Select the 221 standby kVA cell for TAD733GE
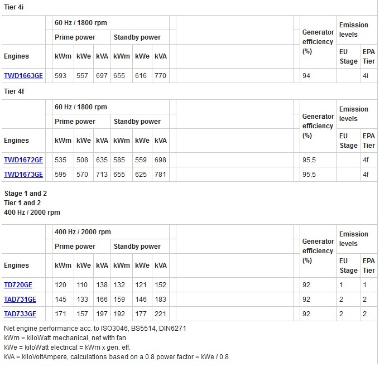This screenshot has height=367, width=380. [x=160, y=314]
